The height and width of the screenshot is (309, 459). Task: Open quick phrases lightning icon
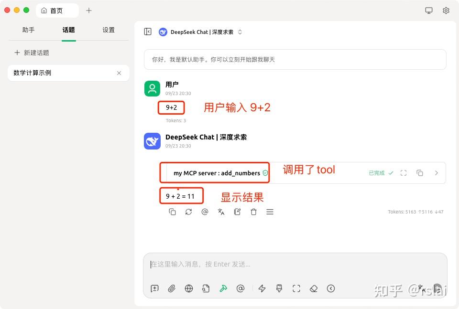point(262,288)
